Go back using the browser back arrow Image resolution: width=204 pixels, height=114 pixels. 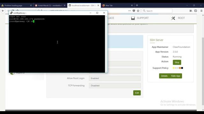coord(3,11)
